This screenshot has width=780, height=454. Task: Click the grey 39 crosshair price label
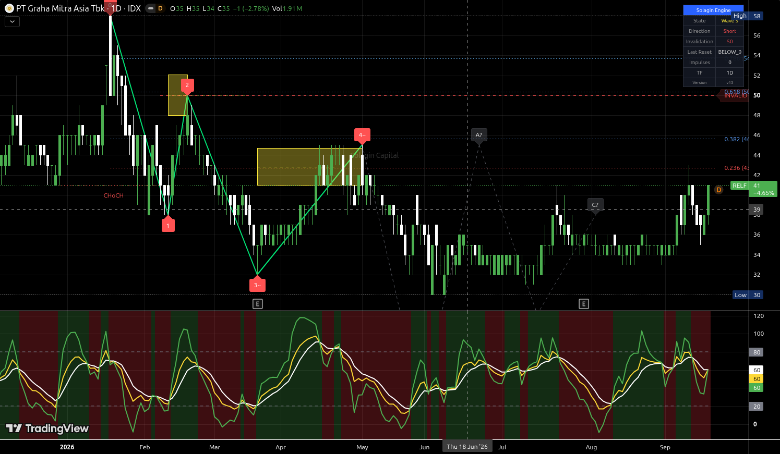coord(757,210)
